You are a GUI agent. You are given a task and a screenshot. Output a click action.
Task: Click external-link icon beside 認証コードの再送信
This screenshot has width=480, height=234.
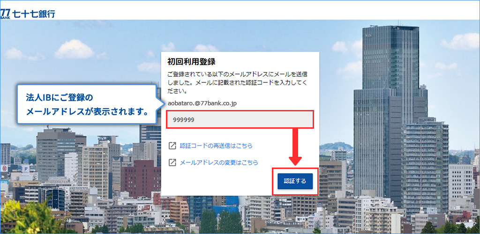click(172, 146)
